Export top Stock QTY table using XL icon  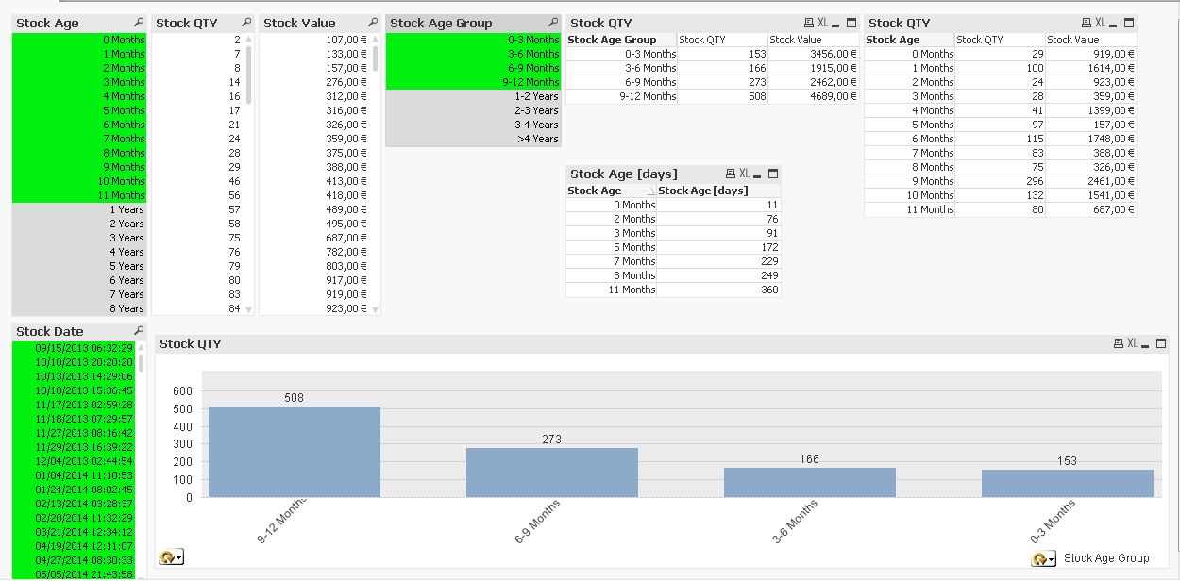820,22
